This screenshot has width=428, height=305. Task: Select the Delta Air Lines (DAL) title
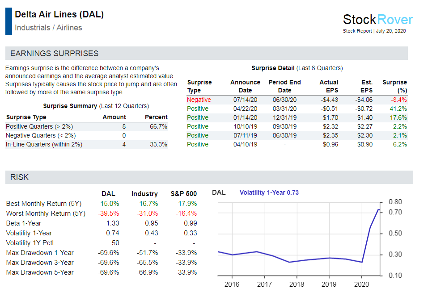(59, 14)
